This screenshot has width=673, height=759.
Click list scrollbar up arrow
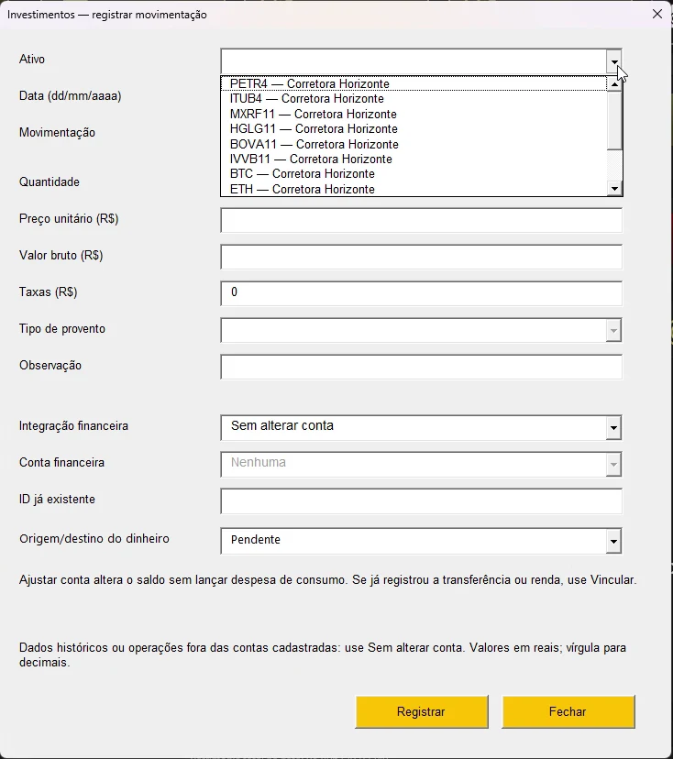[x=614, y=84]
